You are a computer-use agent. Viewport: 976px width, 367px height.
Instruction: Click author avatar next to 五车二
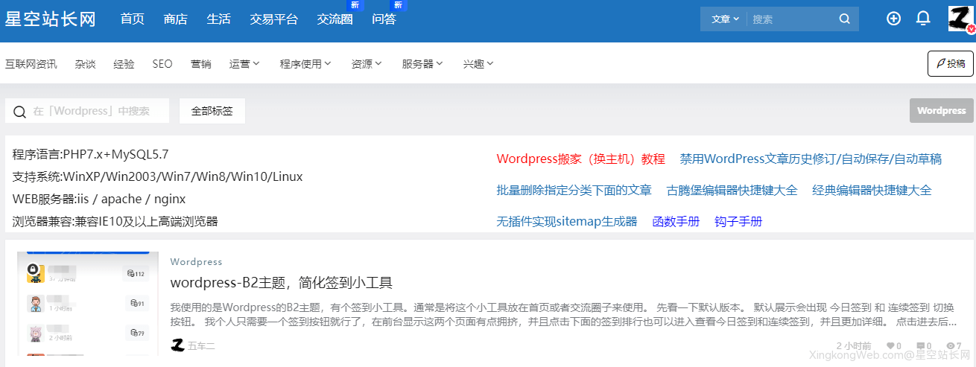click(x=177, y=345)
